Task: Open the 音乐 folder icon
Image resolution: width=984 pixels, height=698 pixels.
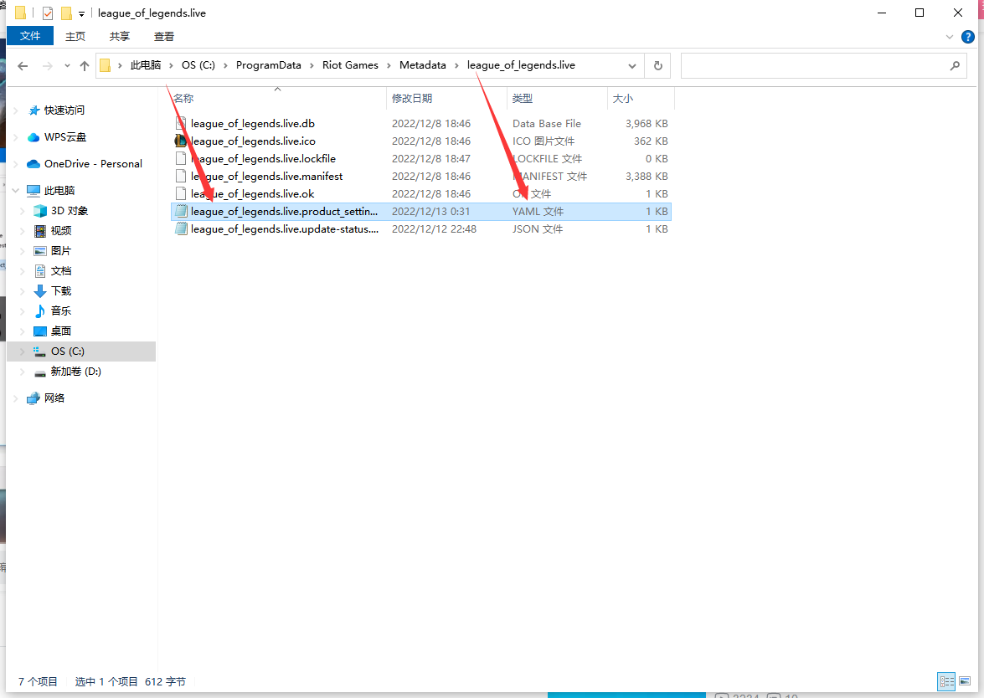Action: click(40, 311)
